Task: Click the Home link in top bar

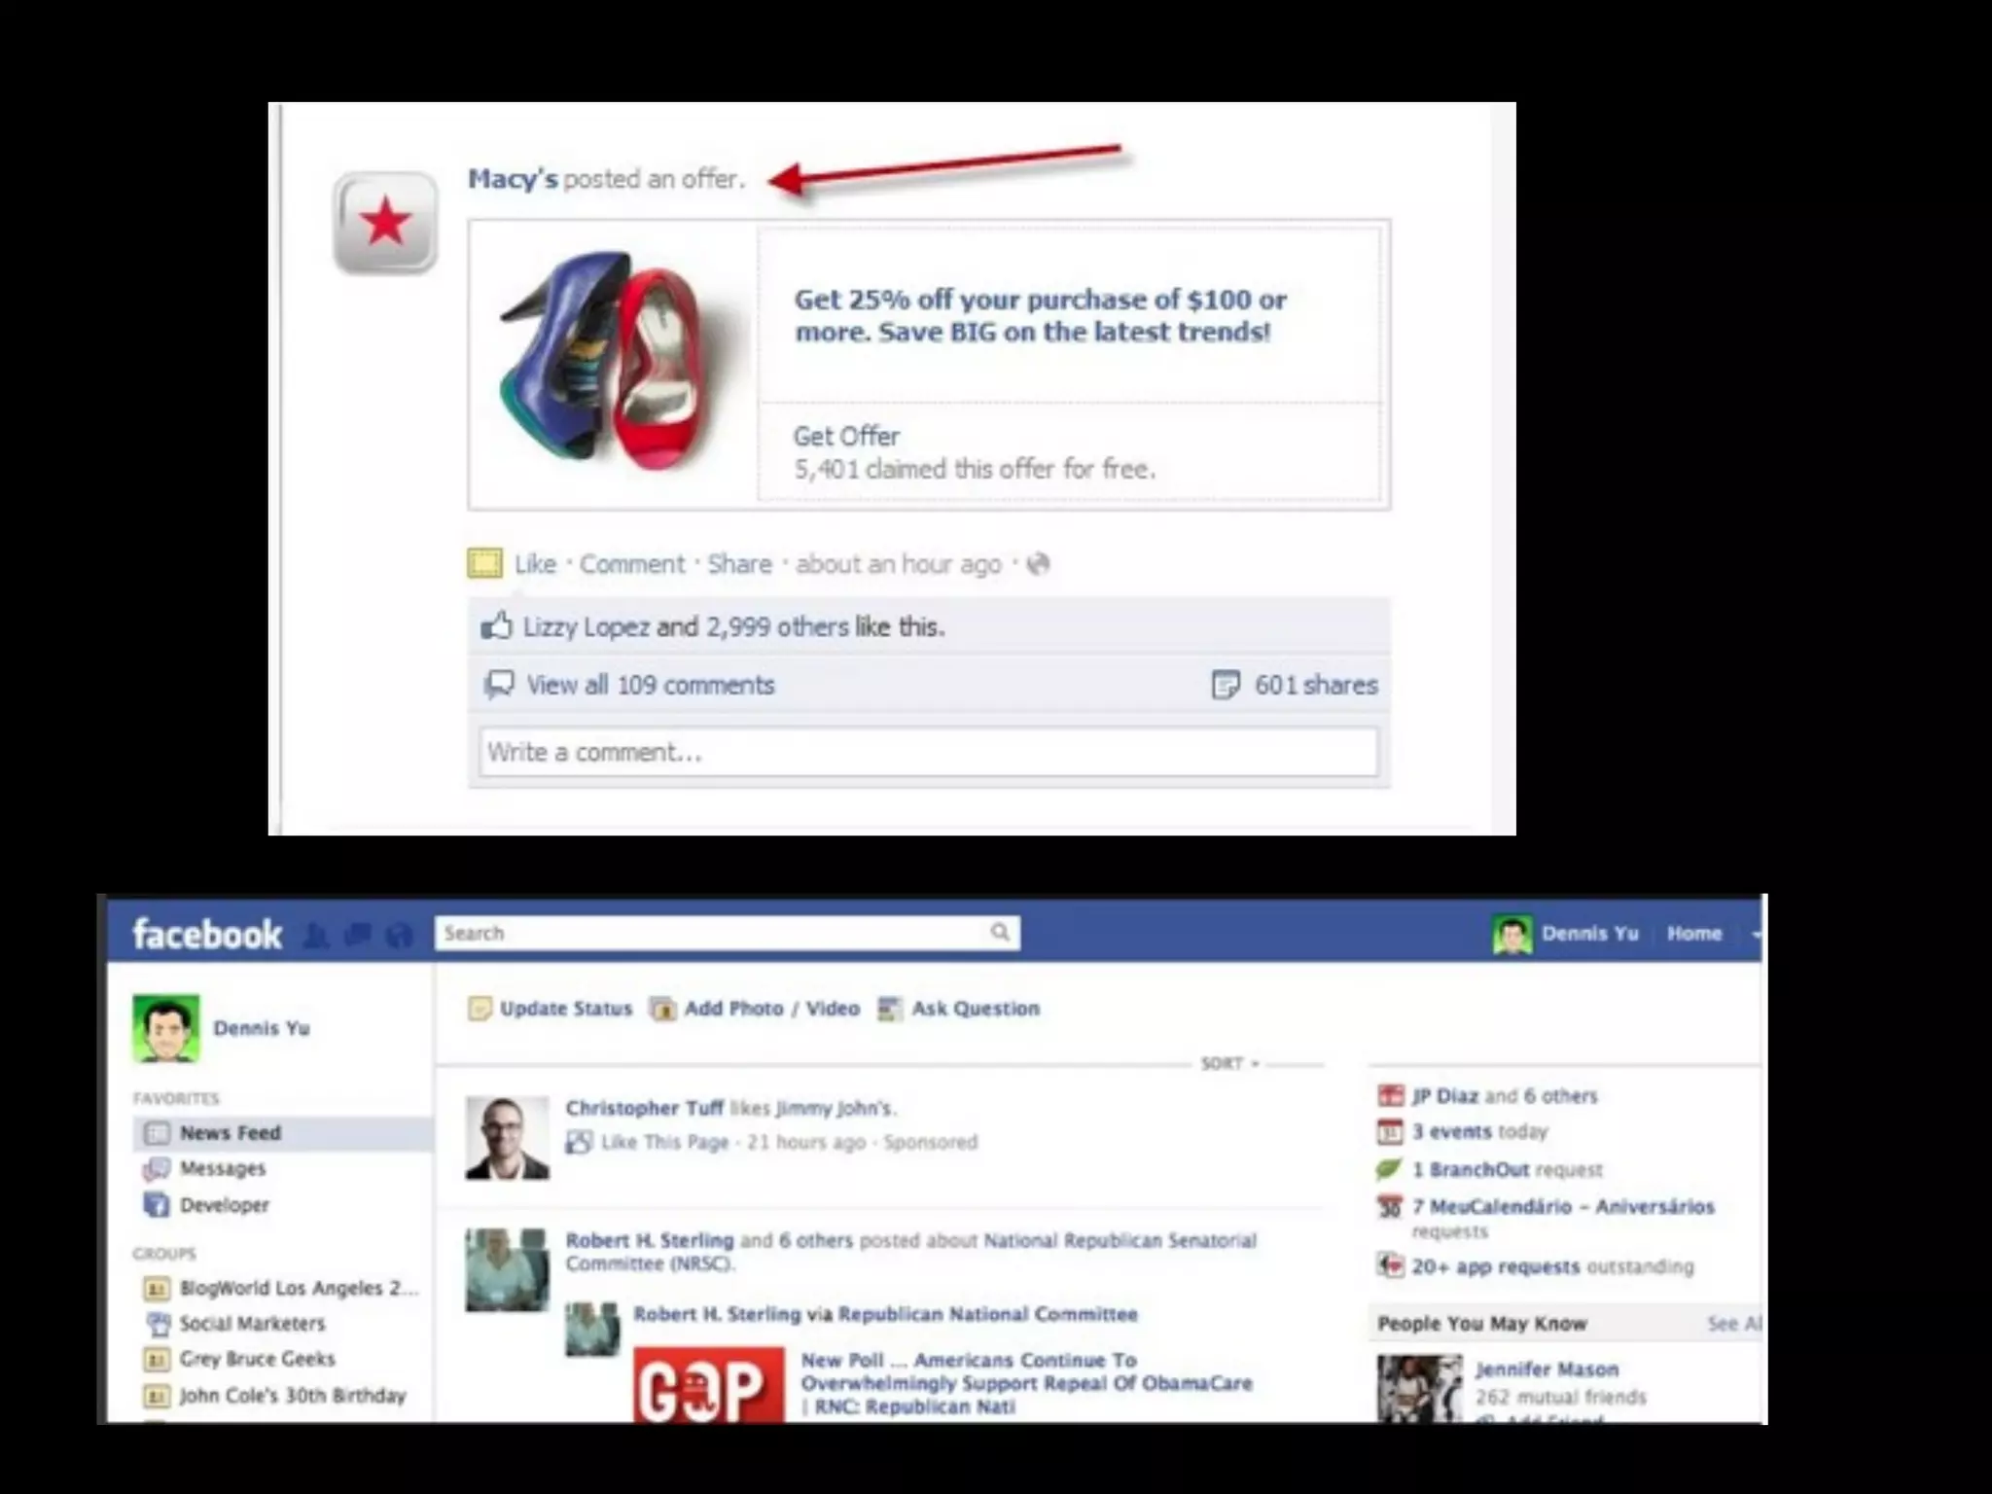Action: point(1693,934)
